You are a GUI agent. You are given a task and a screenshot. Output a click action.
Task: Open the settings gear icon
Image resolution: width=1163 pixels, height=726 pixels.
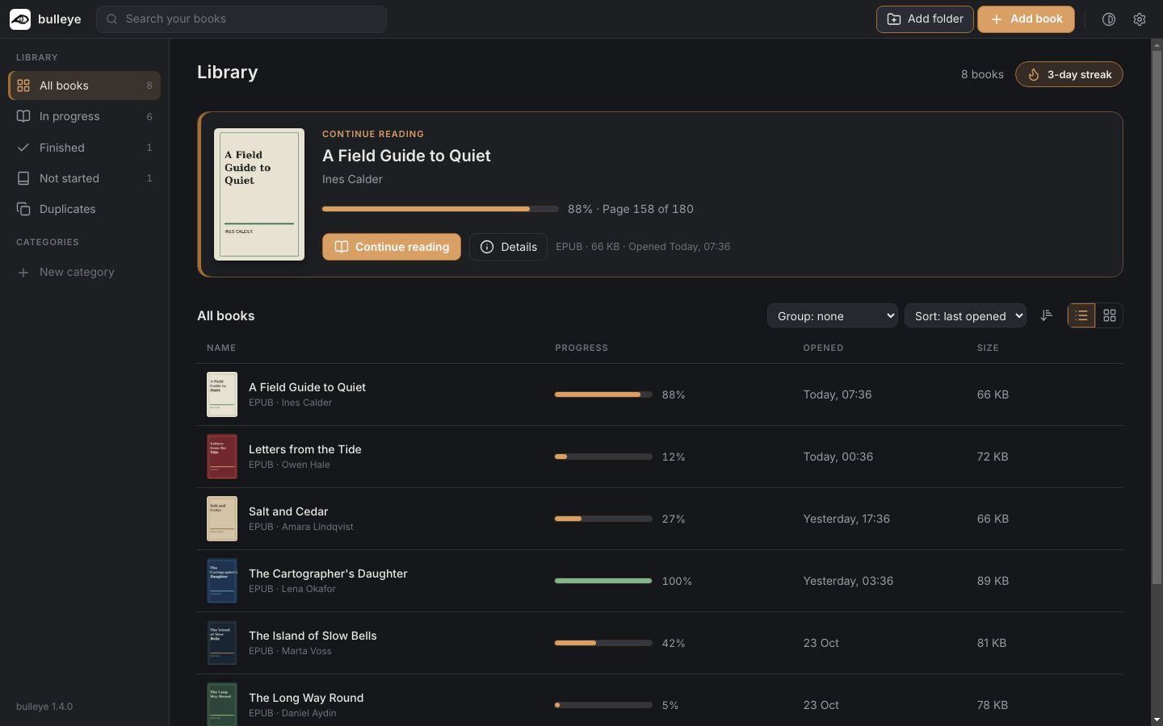pos(1140,19)
